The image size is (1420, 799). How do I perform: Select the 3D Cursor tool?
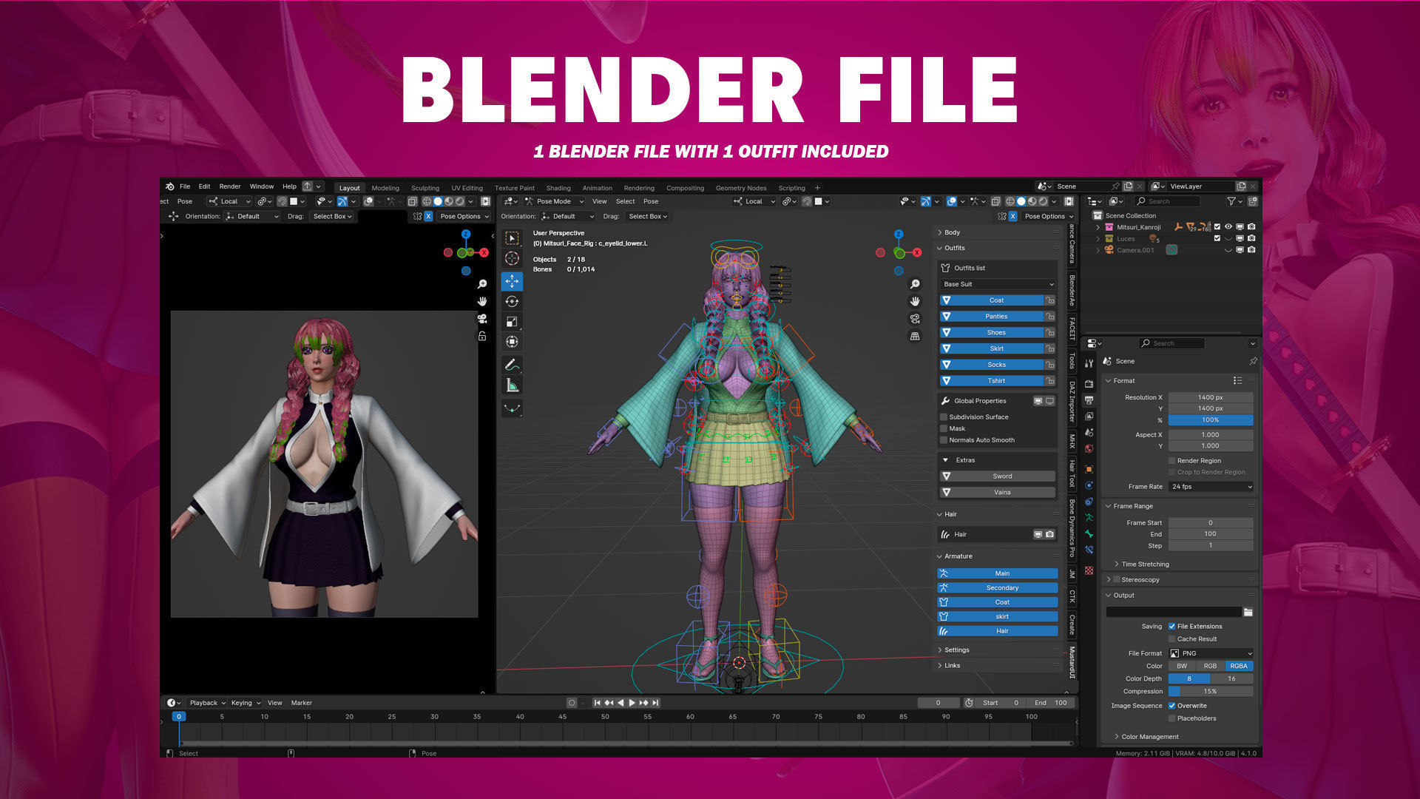pyautogui.click(x=512, y=258)
